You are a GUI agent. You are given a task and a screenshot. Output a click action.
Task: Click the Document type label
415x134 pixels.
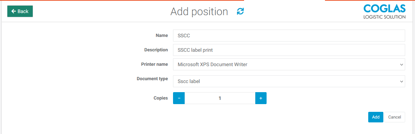tap(152, 79)
